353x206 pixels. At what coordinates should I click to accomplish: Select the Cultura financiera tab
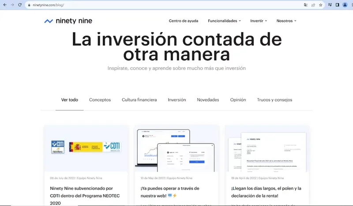coord(139,100)
